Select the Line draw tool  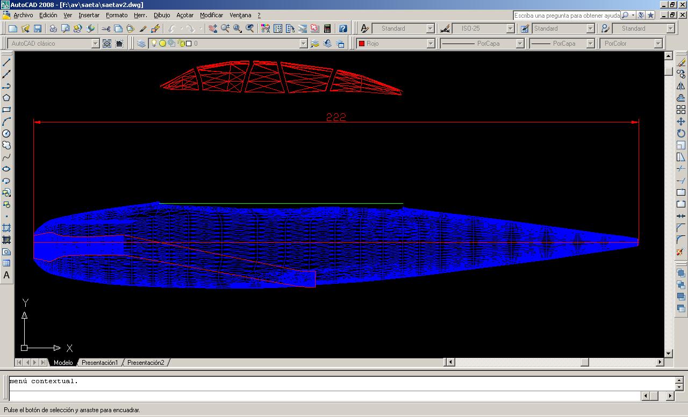(6, 62)
